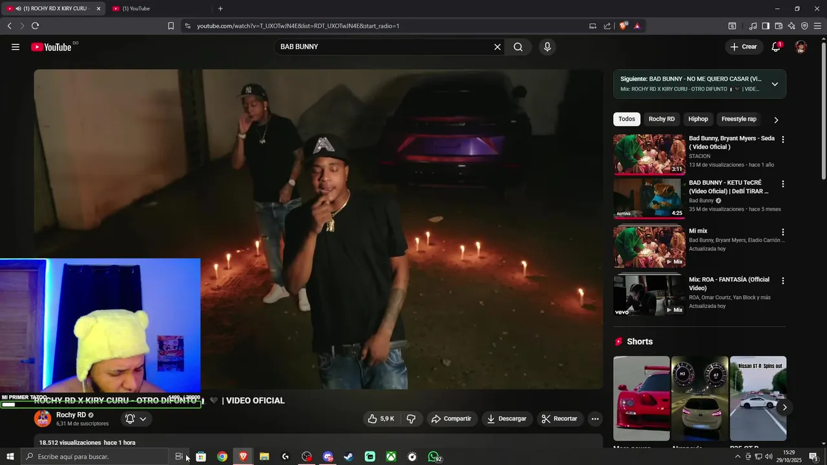Open the Brave tab search icon
Viewport: 827px width, 465px height.
coord(732,26)
